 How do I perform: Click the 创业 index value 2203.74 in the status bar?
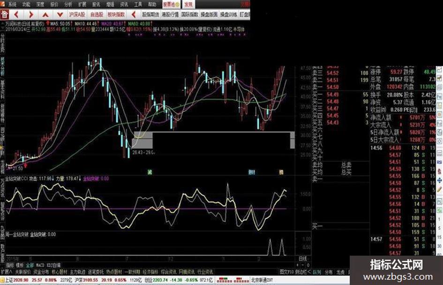[160, 280]
